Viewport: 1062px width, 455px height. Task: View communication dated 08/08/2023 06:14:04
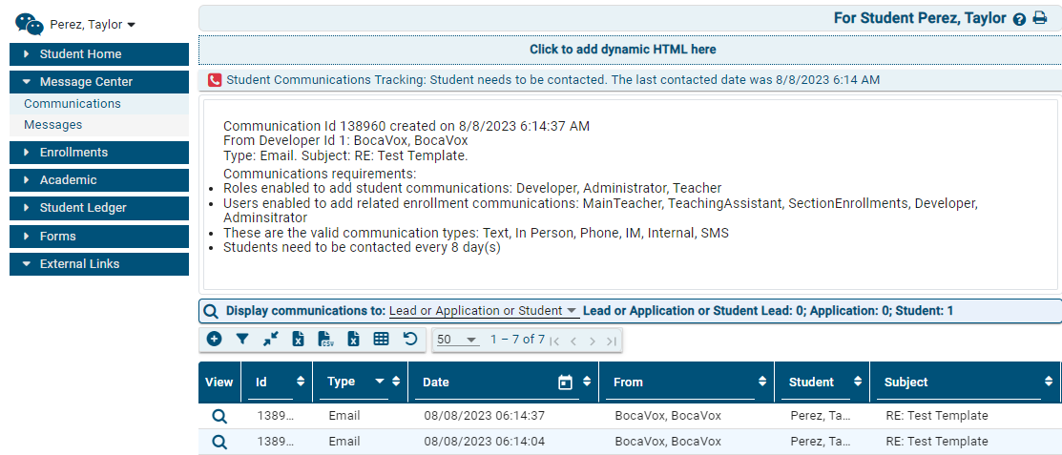tap(219, 442)
